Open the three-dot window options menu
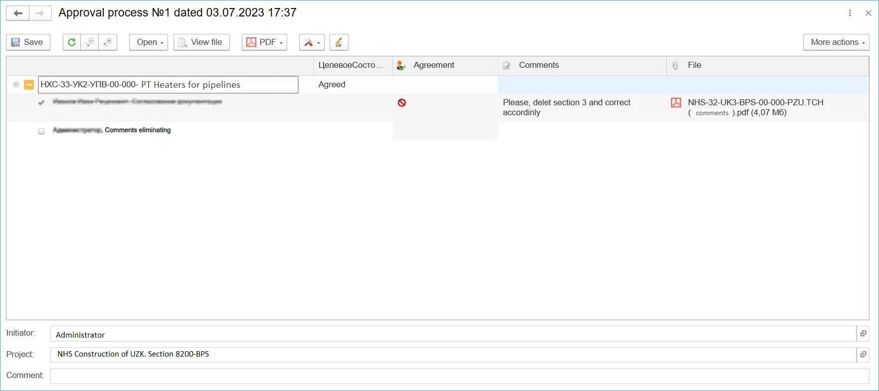Viewport: 879px width, 391px height. click(x=850, y=13)
